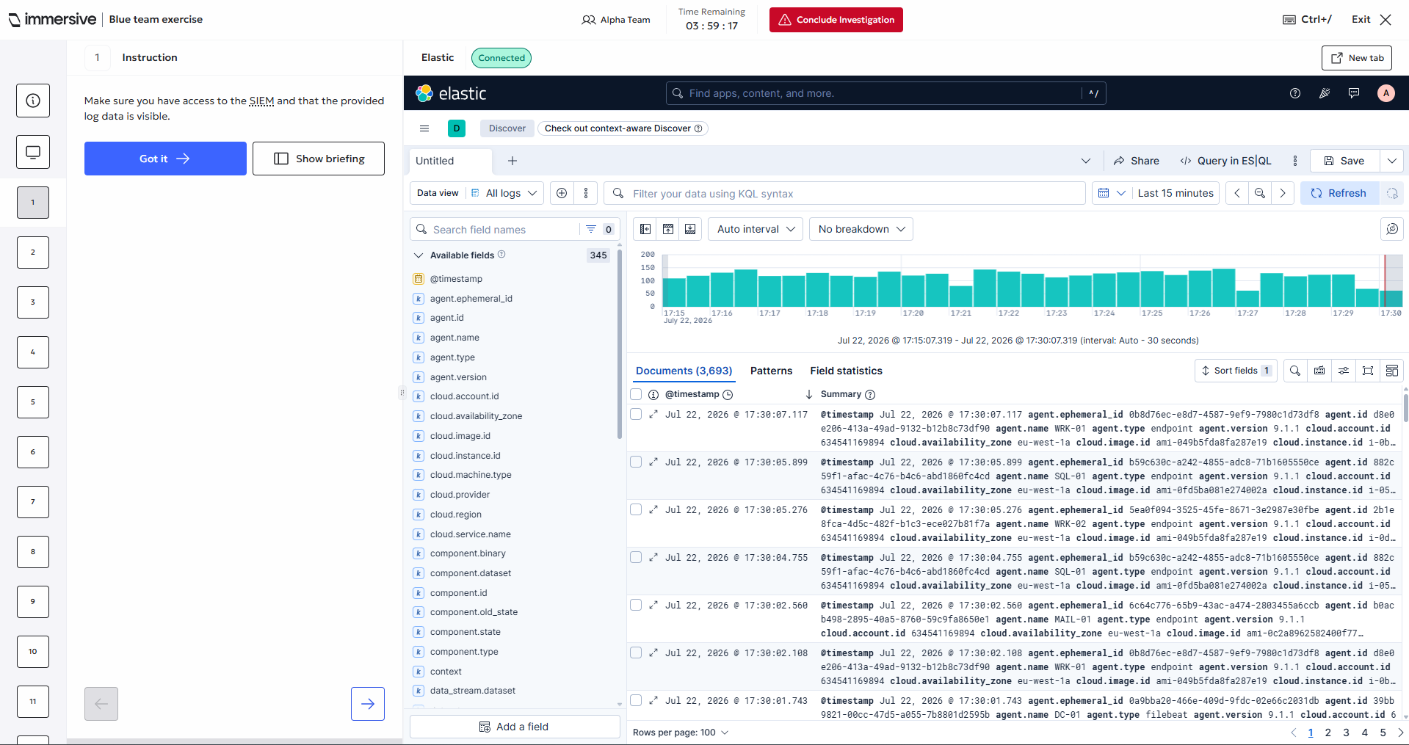Add a filter using the plus icon
1409x745 pixels.
pyautogui.click(x=562, y=193)
